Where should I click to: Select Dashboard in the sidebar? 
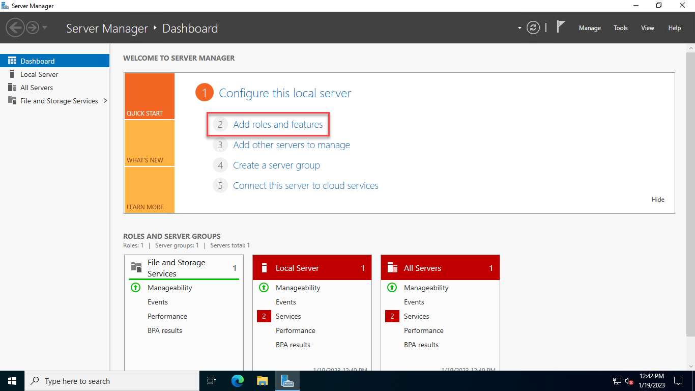54,61
